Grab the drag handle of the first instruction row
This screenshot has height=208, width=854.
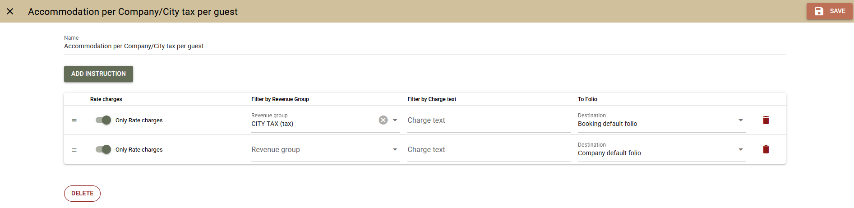point(74,120)
